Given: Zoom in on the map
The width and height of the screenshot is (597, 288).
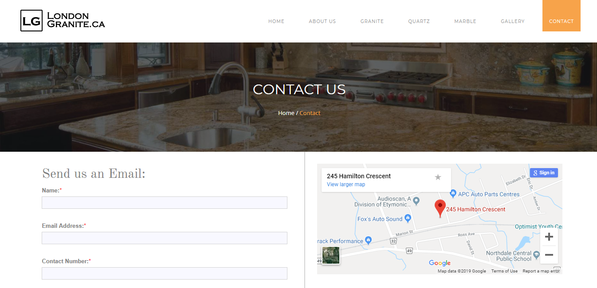Looking at the screenshot, I should point(549,237).
